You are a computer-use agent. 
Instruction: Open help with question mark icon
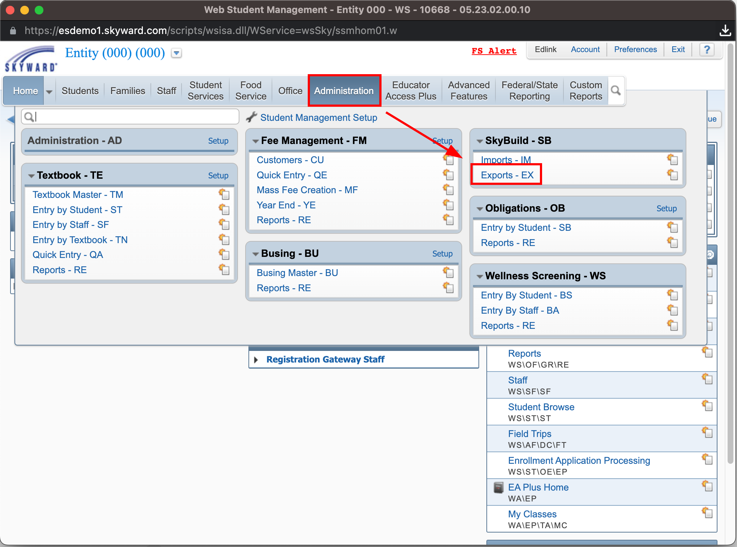707,50
